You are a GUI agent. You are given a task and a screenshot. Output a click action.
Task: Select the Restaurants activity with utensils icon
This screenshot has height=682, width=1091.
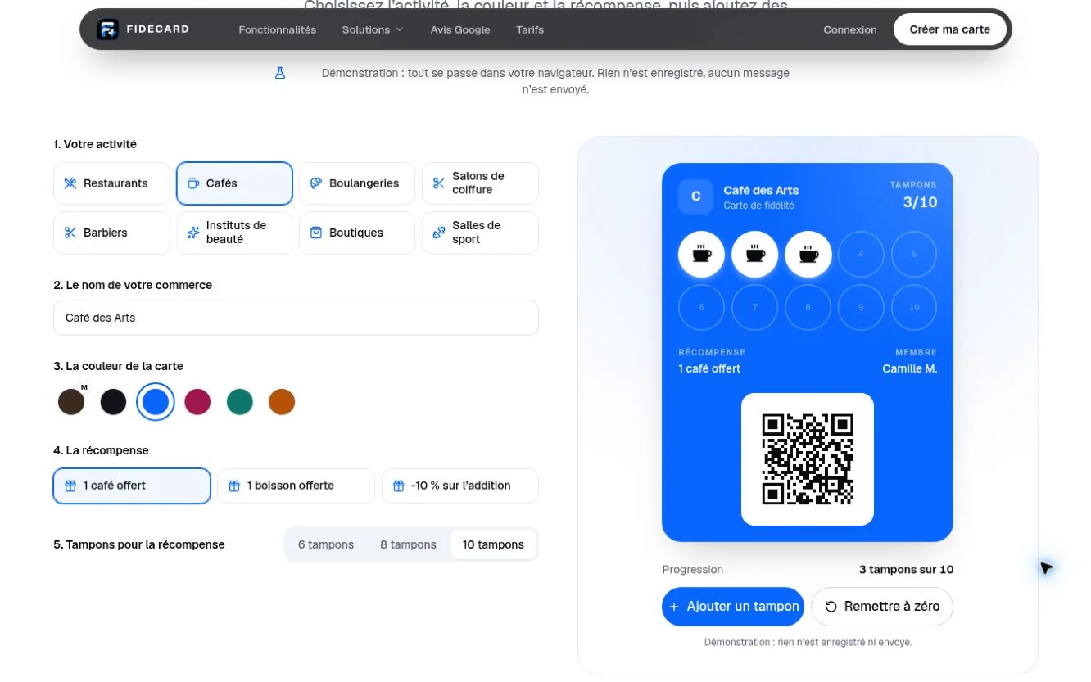point(111,183)
